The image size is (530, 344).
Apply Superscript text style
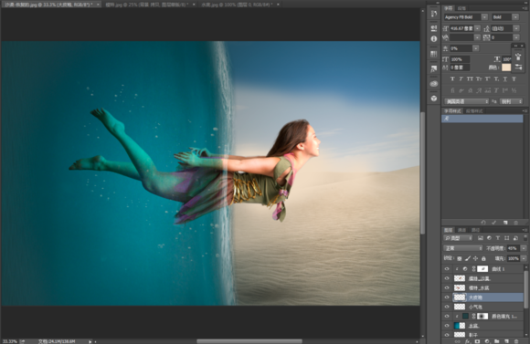point(487,79)
